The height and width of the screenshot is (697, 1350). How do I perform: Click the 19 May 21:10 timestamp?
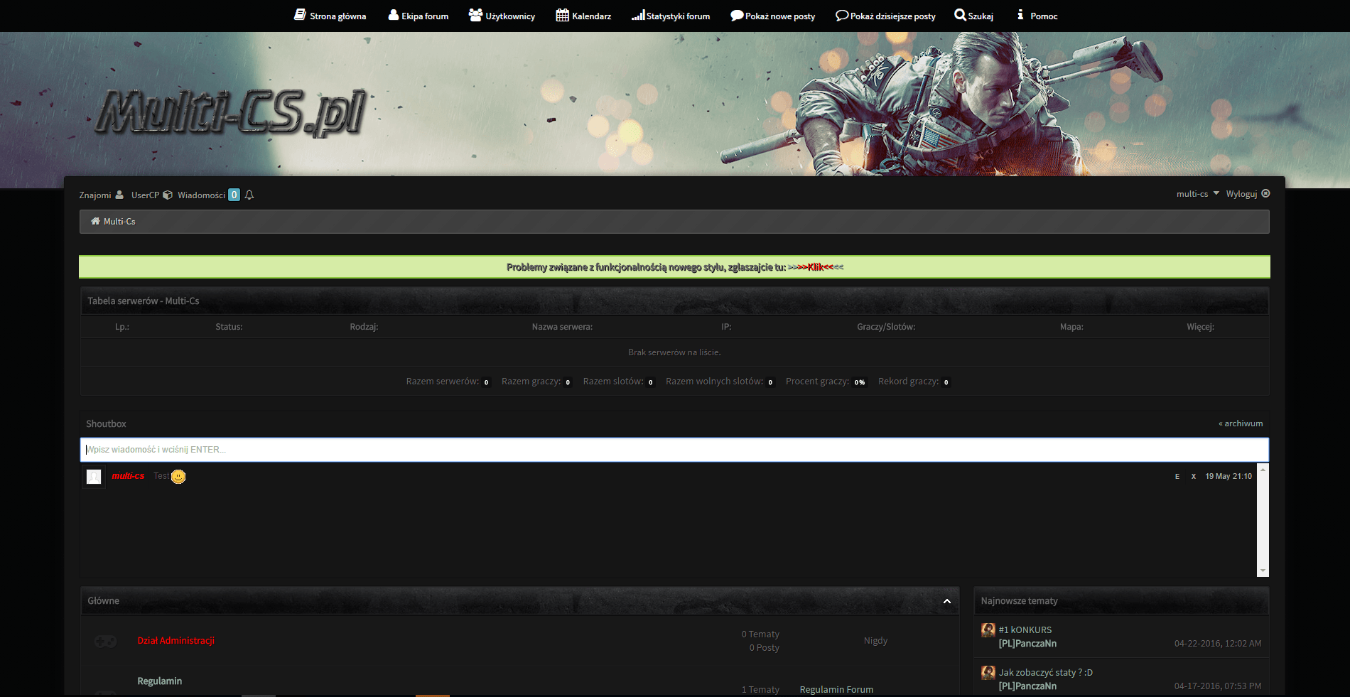point(1228,477)
